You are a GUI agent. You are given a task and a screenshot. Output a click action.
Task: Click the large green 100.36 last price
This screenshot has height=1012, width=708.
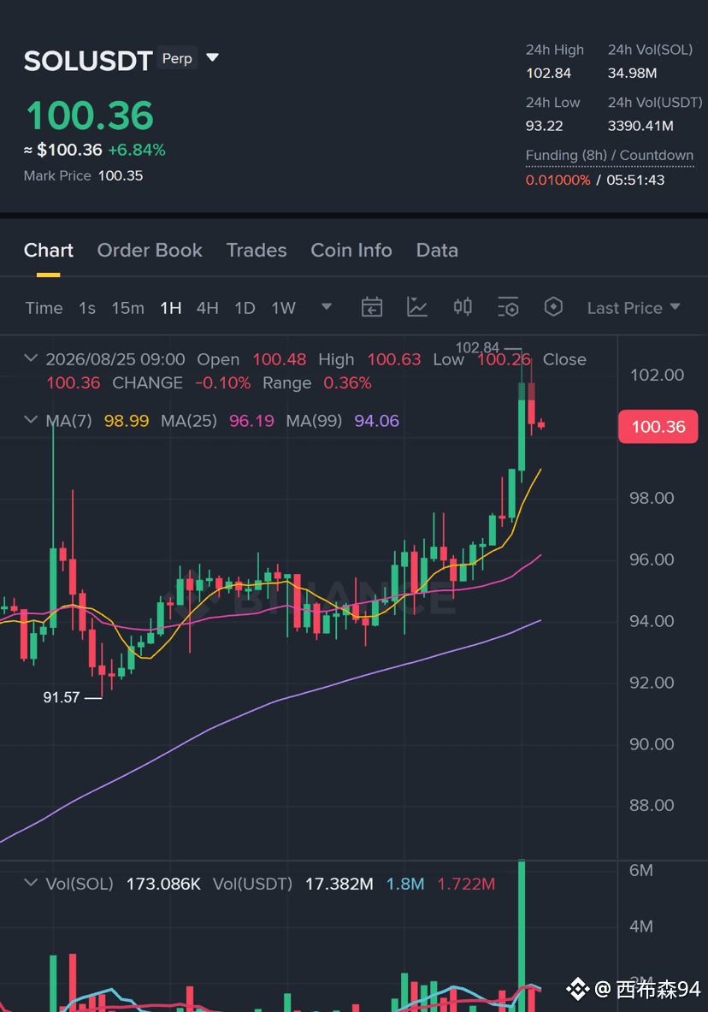(90, 116)
